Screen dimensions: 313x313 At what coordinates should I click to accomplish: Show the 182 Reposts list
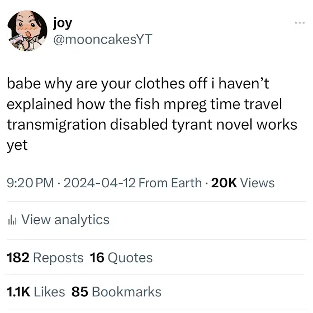pyautogui.click(x=45, y=258)
